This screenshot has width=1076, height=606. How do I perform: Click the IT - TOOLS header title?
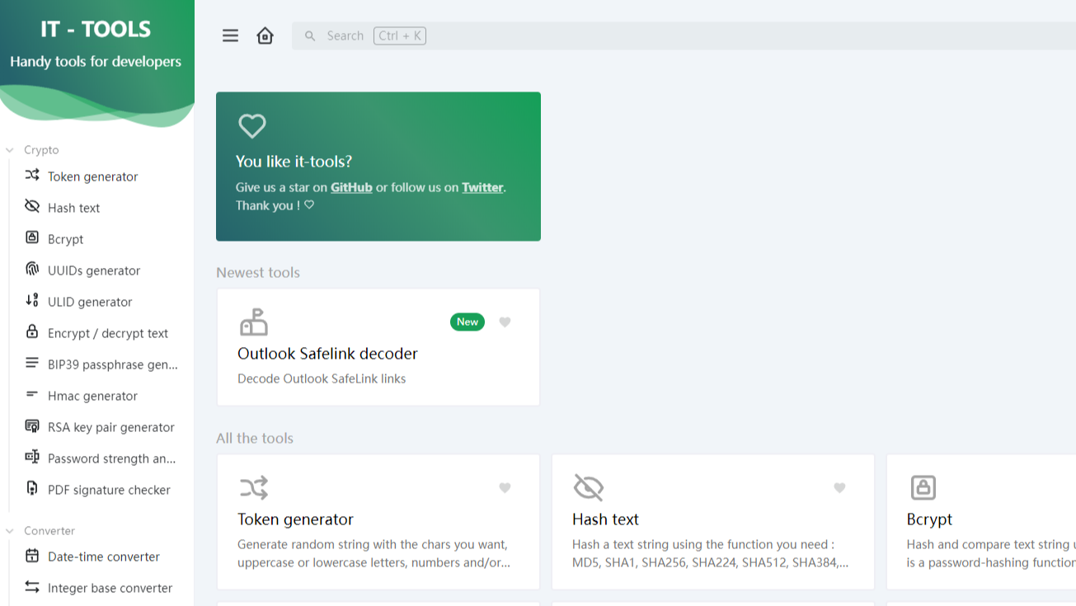[x=96, y=29]
